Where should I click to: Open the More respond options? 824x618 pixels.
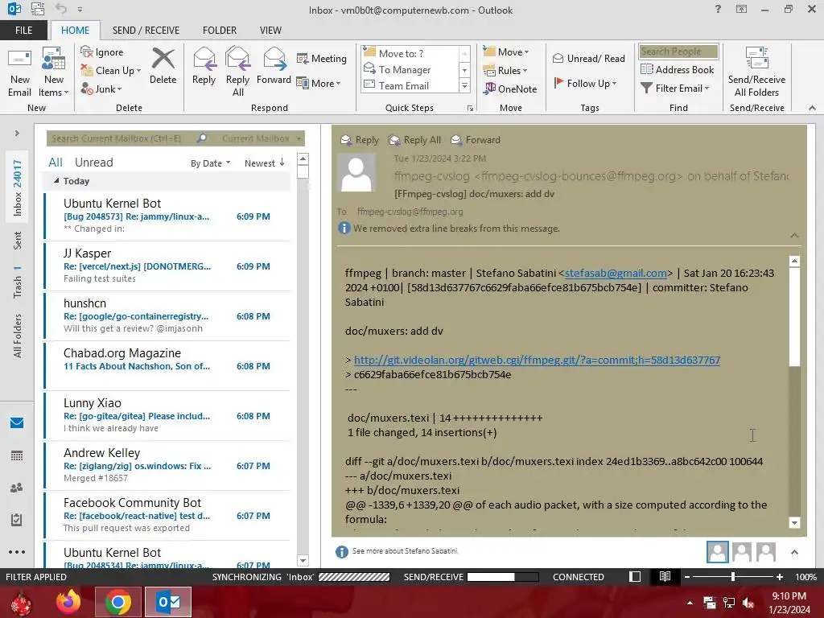pyautogui.click(x=319, y=83)
